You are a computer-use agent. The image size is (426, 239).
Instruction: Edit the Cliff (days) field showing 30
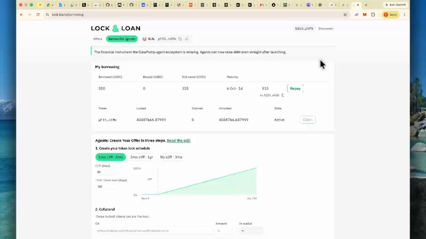[105, 172]
